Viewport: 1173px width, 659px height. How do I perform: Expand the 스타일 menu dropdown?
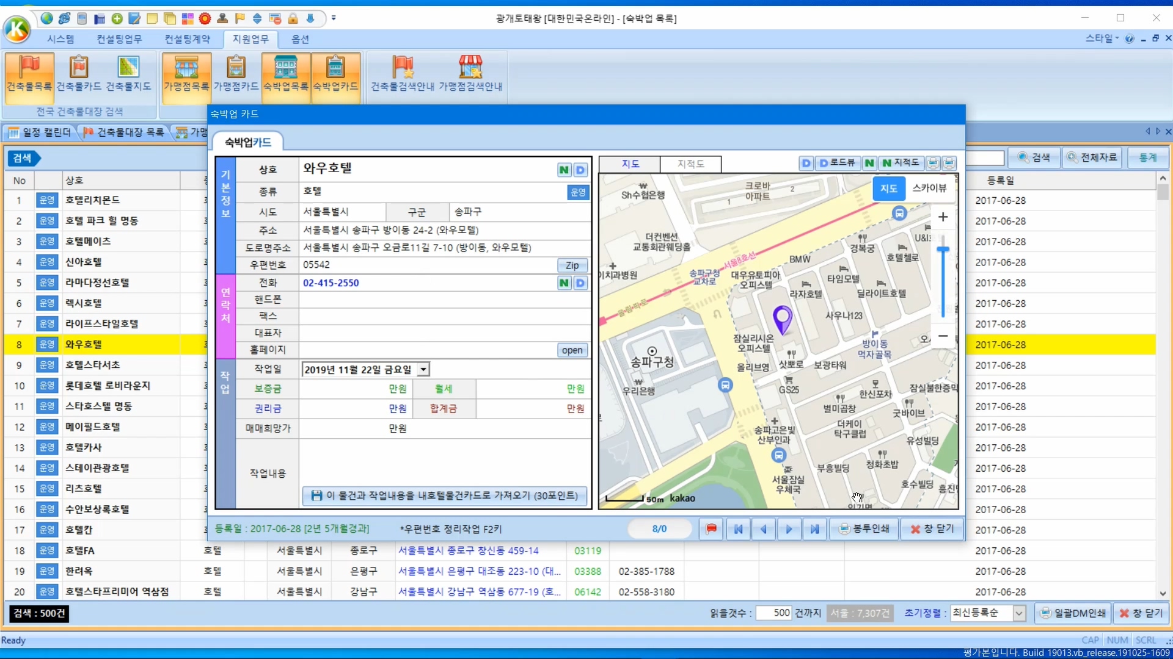coord(1102,38)
